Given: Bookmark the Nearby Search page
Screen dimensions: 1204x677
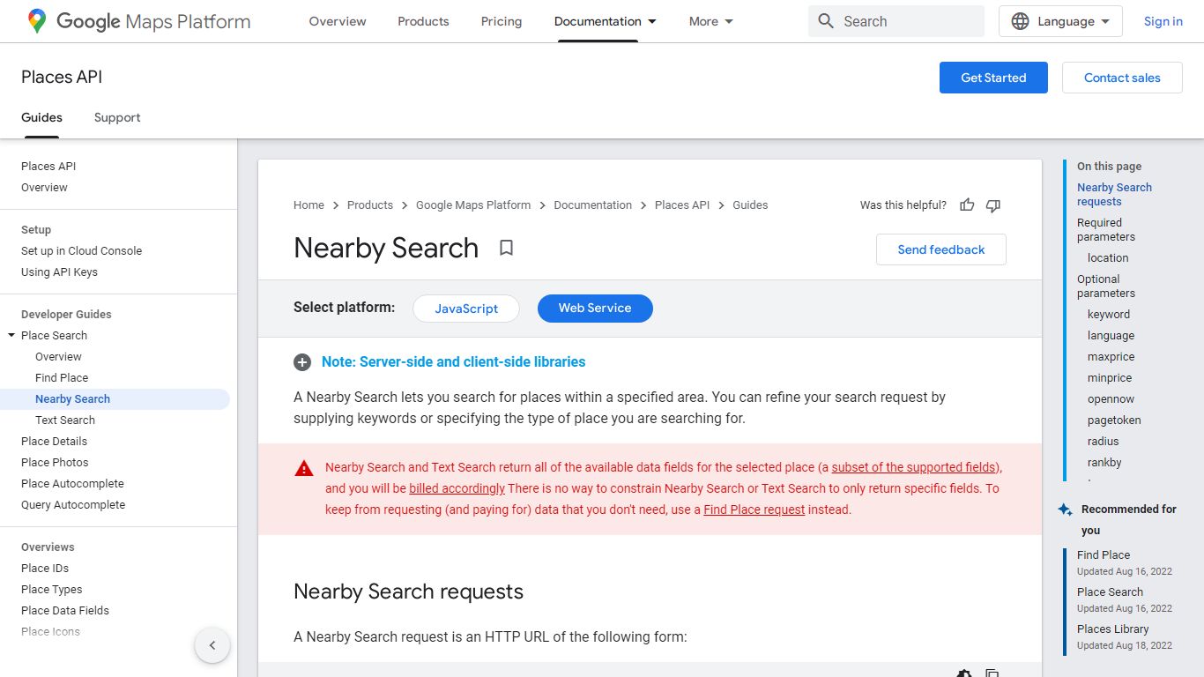Looking at the screenshot, I should tap(506, 248).
